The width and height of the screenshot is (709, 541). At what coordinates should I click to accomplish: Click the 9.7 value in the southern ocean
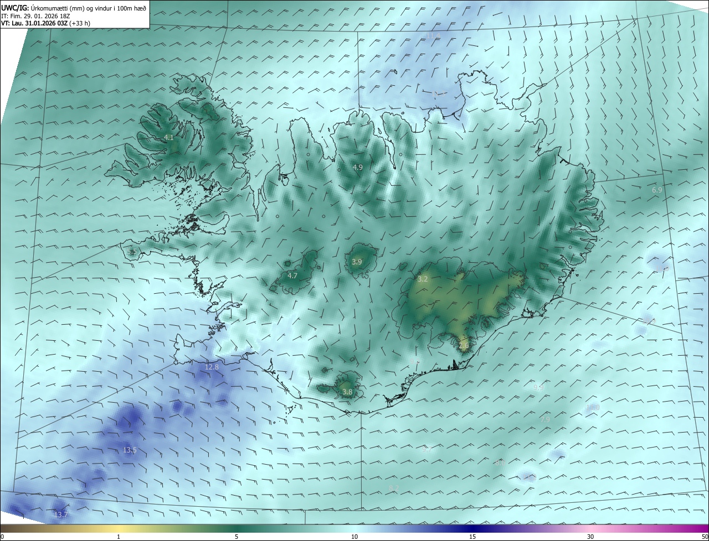coord(427,450)
